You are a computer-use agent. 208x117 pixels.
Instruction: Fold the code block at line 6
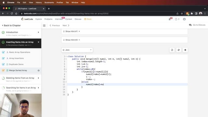[x=66, y=69]
